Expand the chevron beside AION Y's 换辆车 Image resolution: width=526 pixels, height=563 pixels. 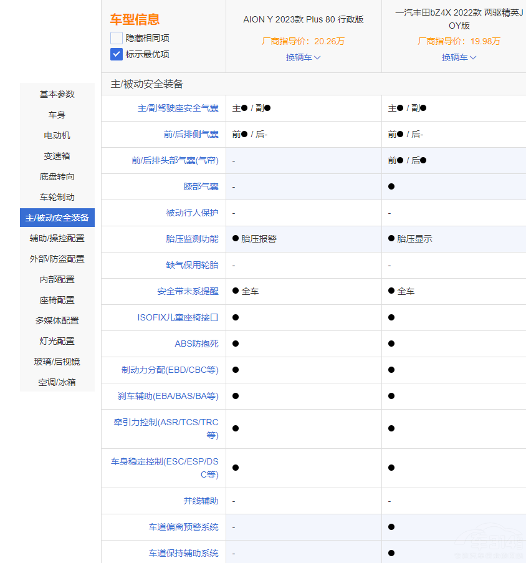317,57
